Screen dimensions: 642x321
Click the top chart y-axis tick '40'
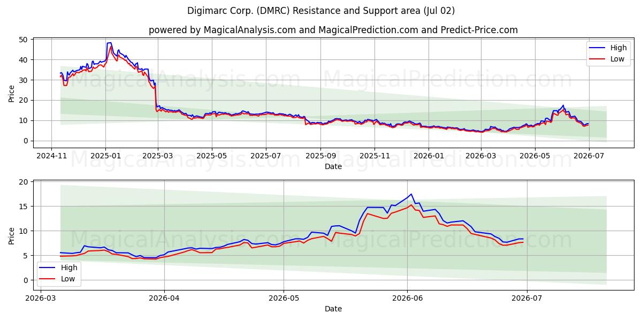point(24,60)
